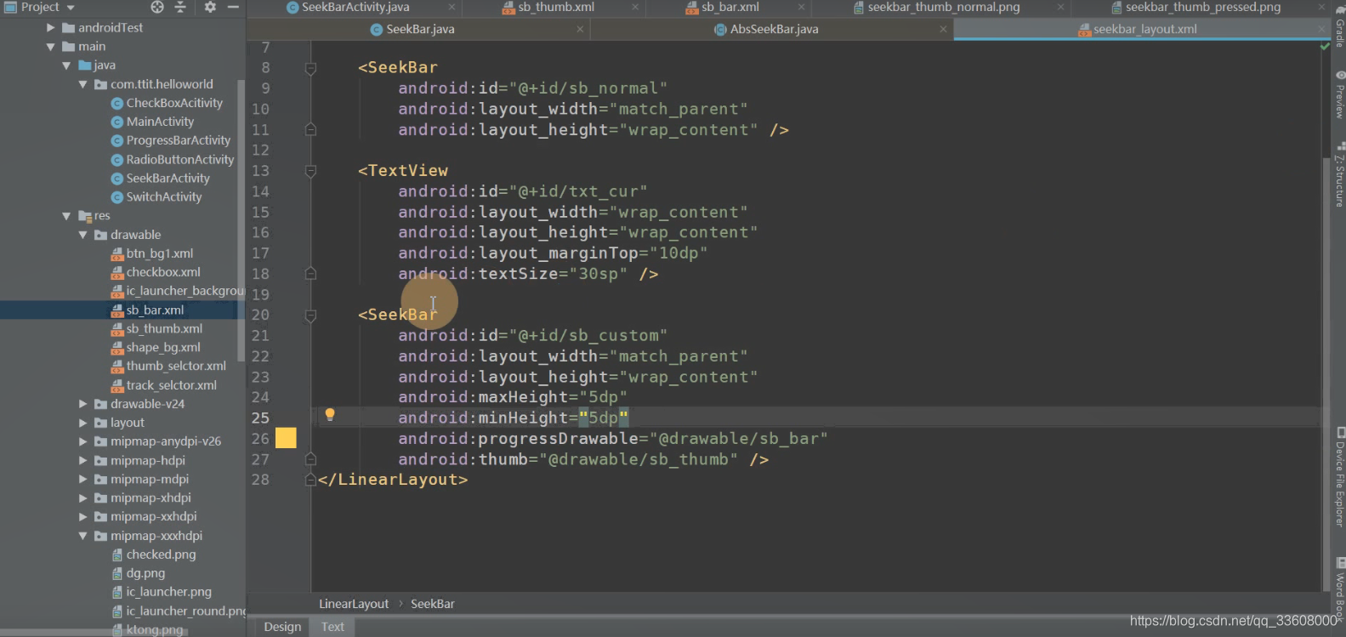Click the intention lightbulb on line 25
This screenshot has height=637, width=1346.
point(330,415)
